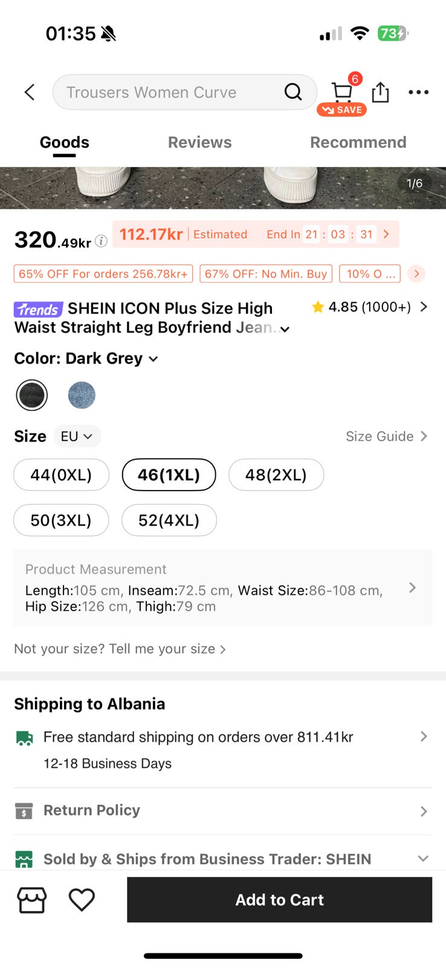Tap the heart wishlist icon
The image size is (446, 968).
click(x=82, y=900)
